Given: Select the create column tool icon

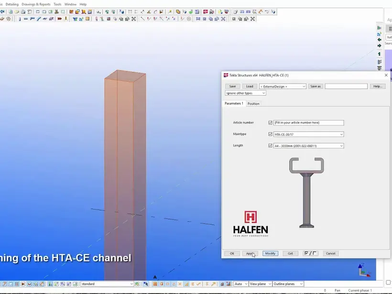Looking at the screenshot, I should [20, 19].
